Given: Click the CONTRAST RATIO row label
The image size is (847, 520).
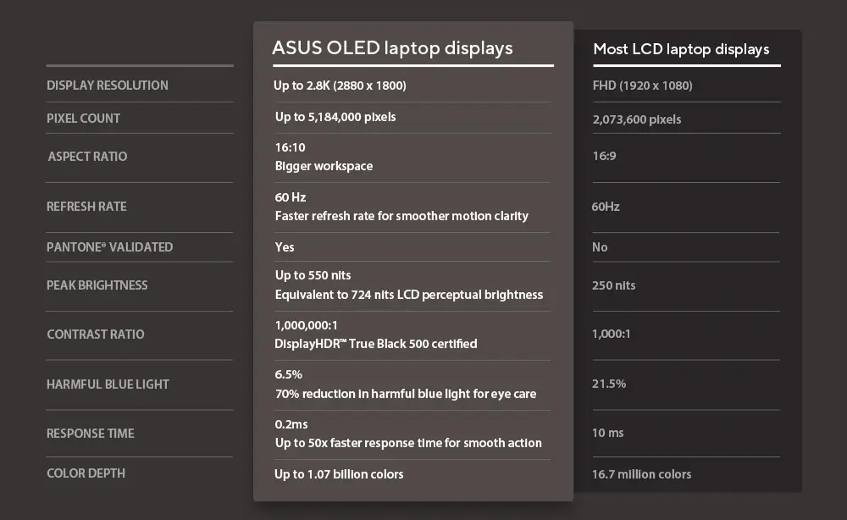Looking at the screenshot, I should [95, 335].
